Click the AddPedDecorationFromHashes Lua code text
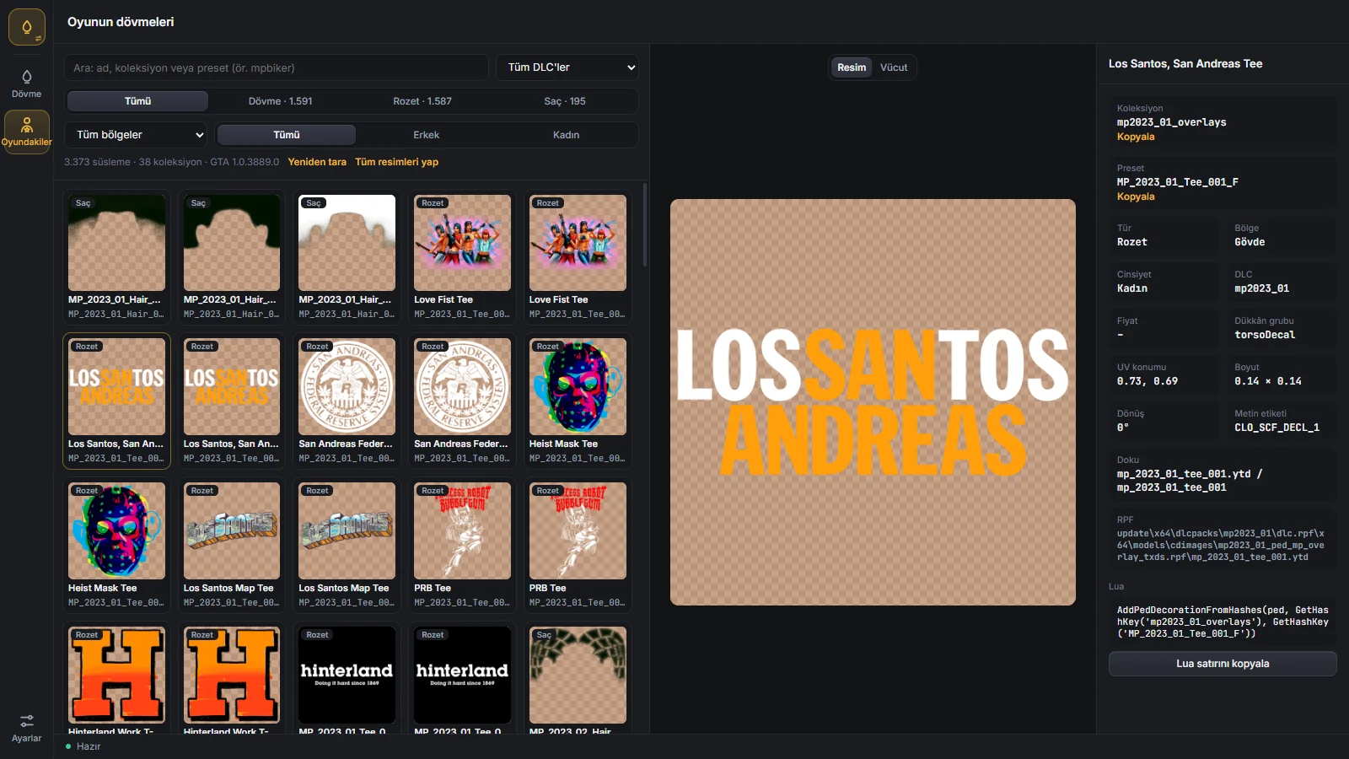This screenshot has height=759, width=1349. (x=1223, y=622)
